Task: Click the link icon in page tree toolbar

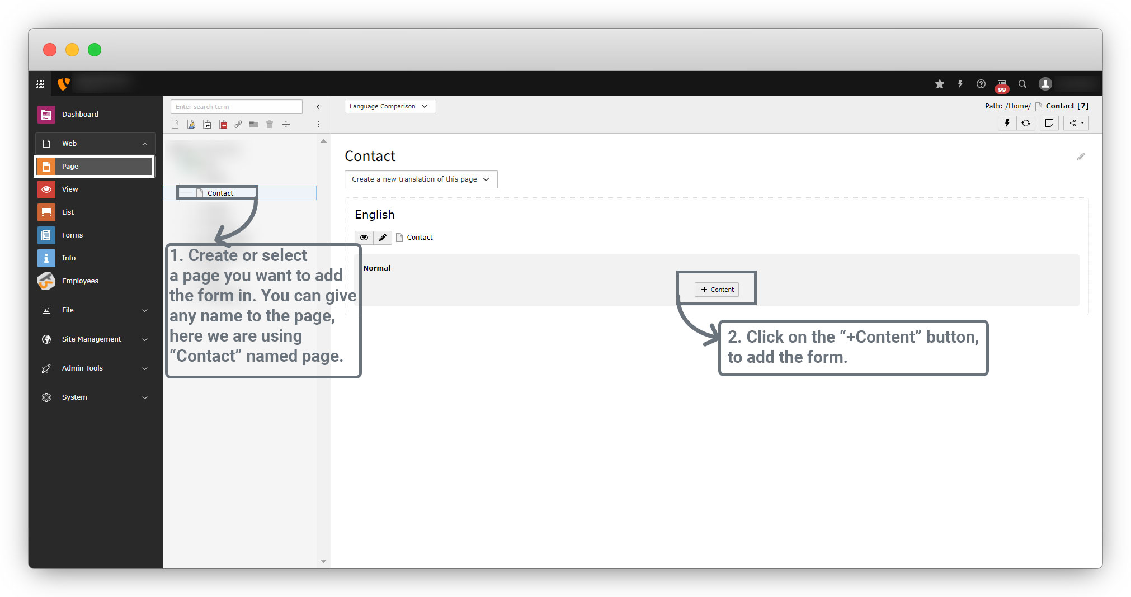Action: (x=238, y=124)
